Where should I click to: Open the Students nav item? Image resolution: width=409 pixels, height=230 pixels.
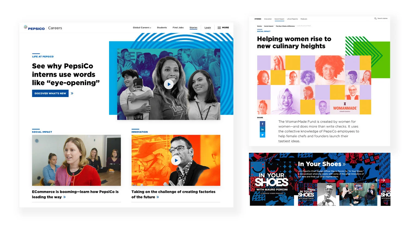(x=162, y=28)
